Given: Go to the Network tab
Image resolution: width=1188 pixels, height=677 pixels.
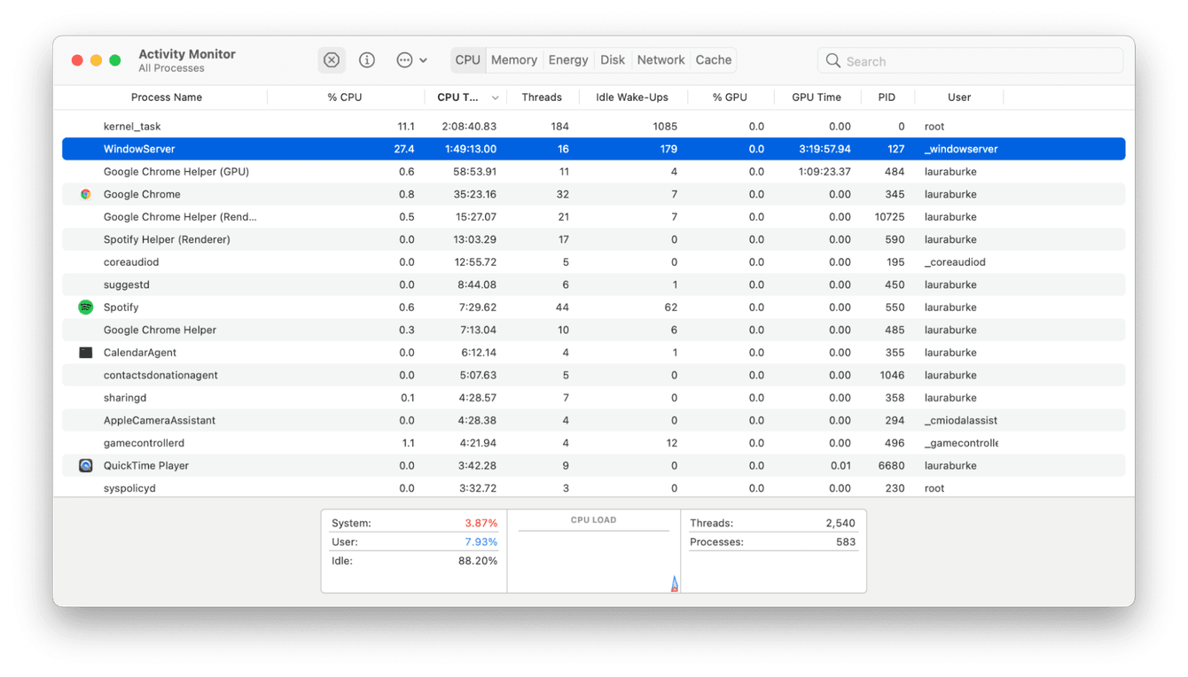Looking at the screenshot, I should [661, 60].
